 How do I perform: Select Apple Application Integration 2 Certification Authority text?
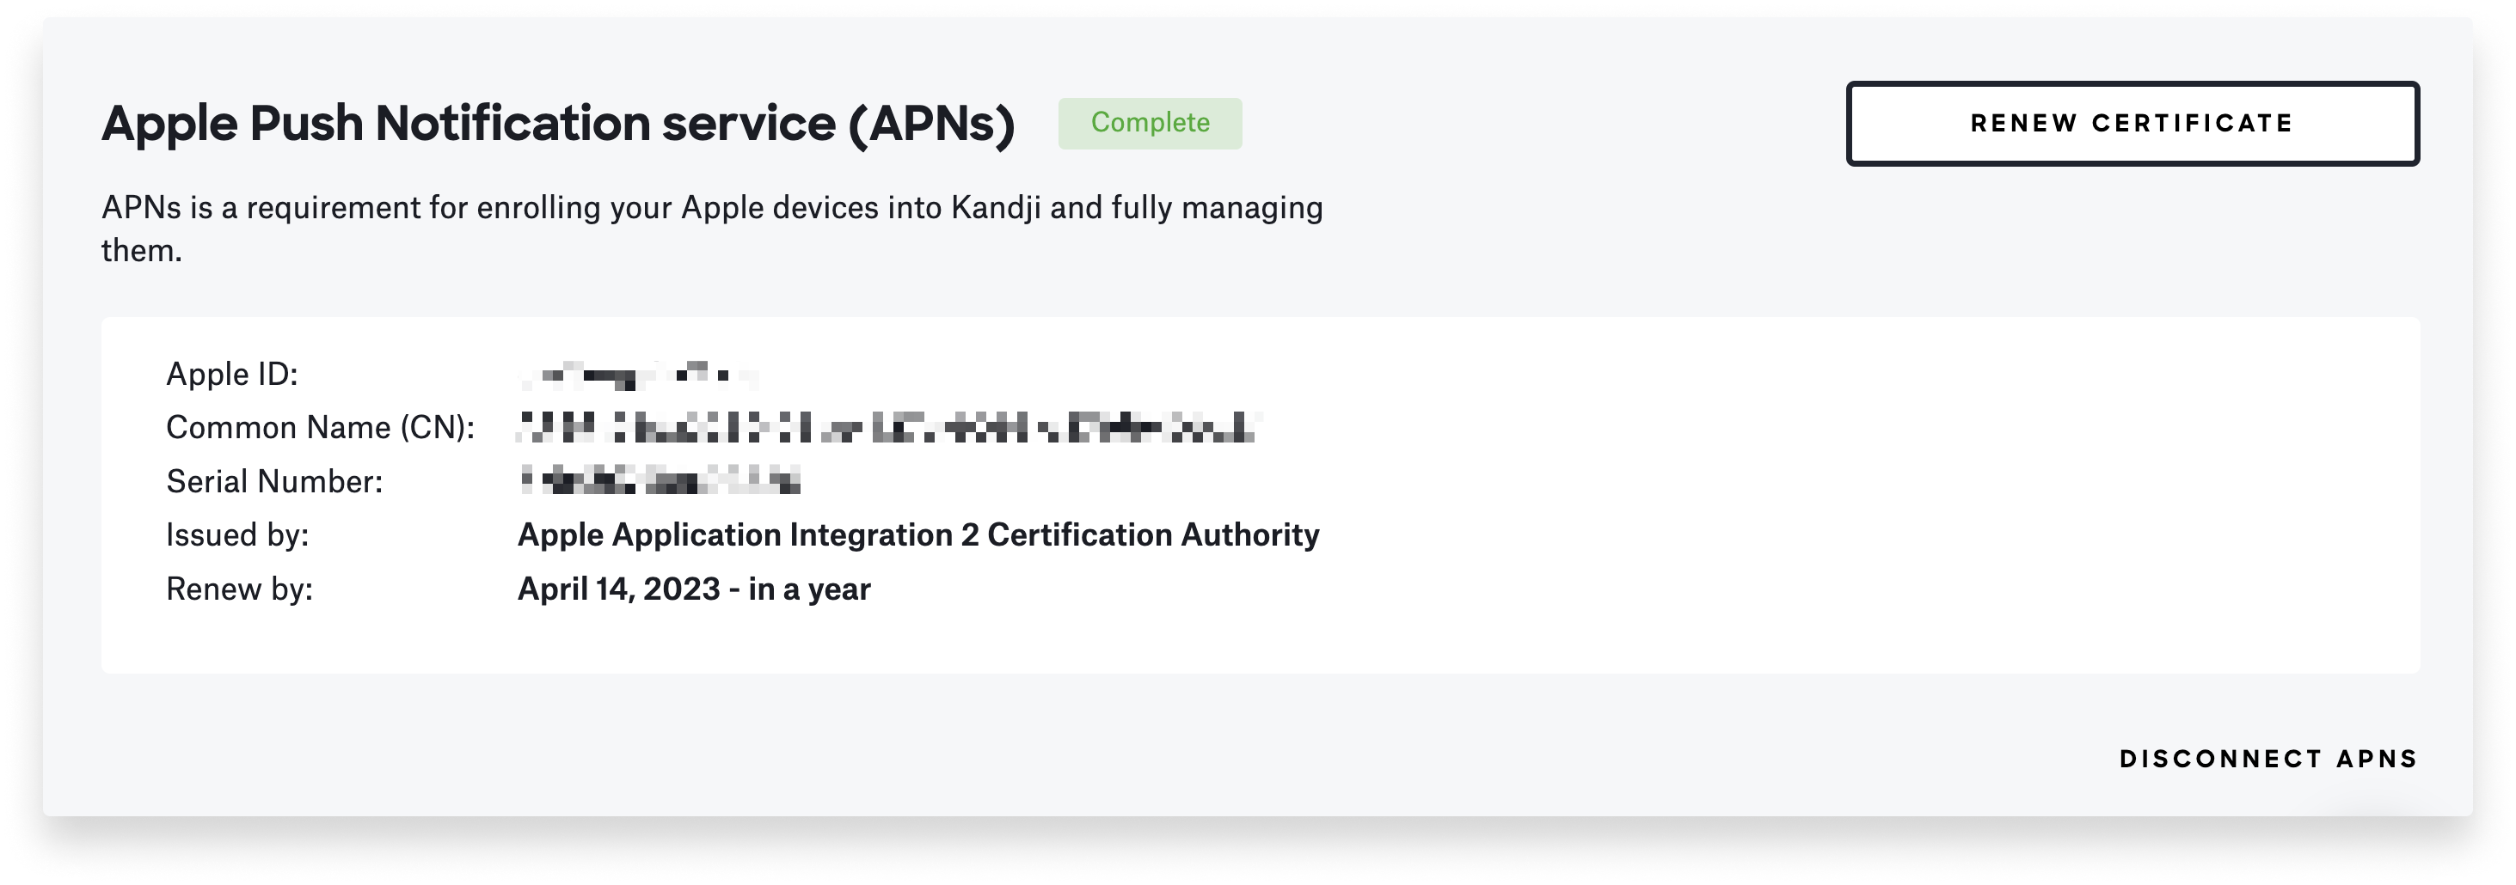tap(918, 534)
